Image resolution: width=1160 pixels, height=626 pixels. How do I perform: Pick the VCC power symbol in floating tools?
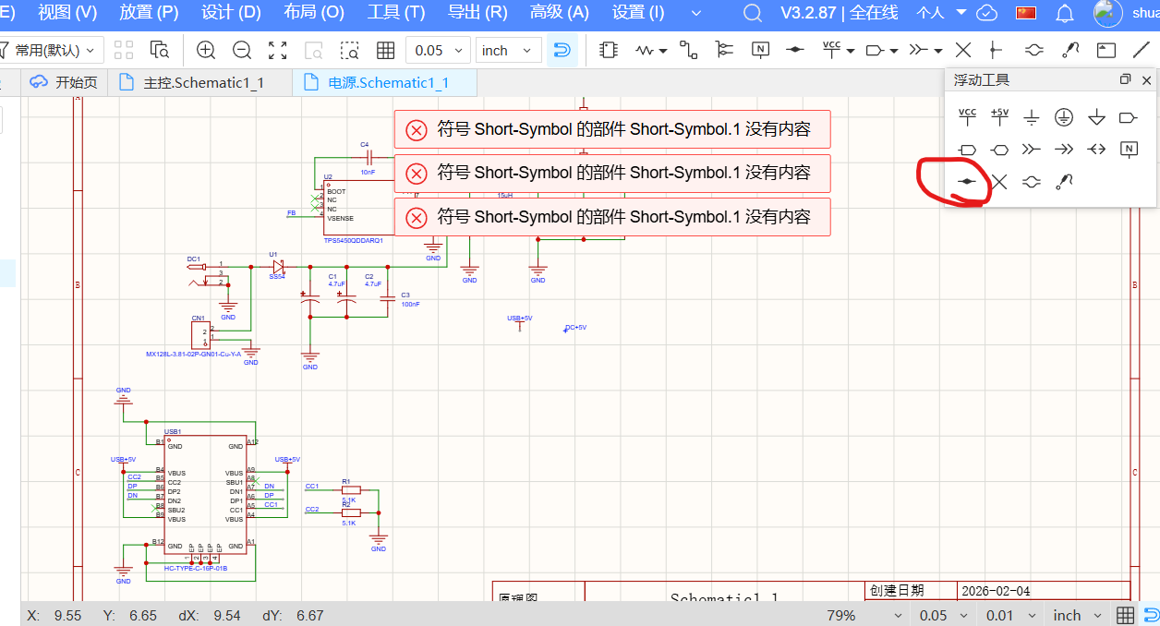[x=967, y=117]
